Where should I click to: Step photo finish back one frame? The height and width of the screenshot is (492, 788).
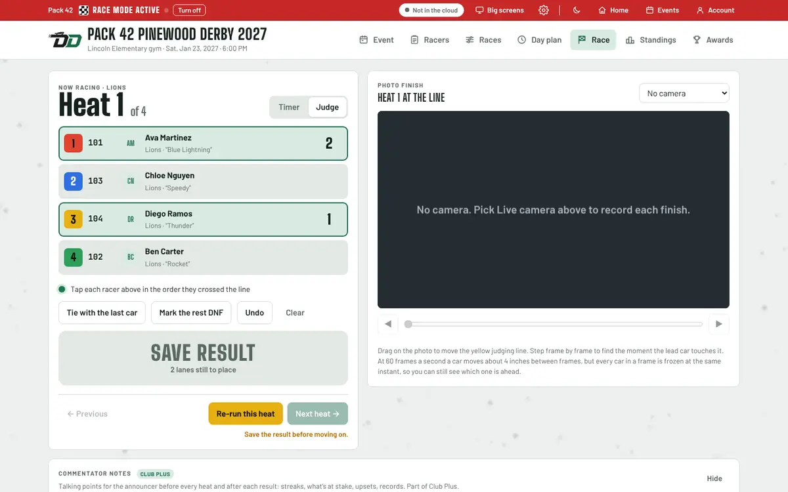[x=388, y=324]
